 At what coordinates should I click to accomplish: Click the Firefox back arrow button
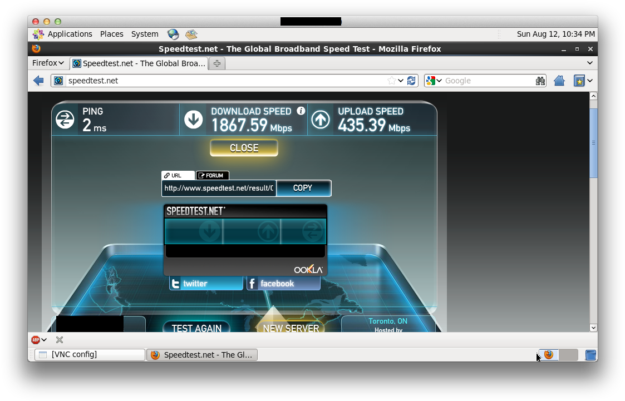38,81
